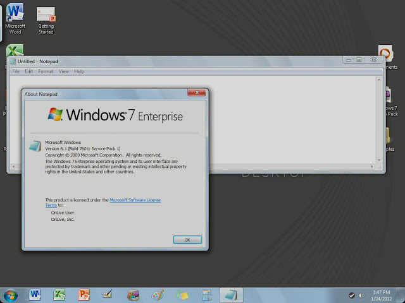Close the About Notepad dialog
405x303 pixels.
tap(197, 92)
